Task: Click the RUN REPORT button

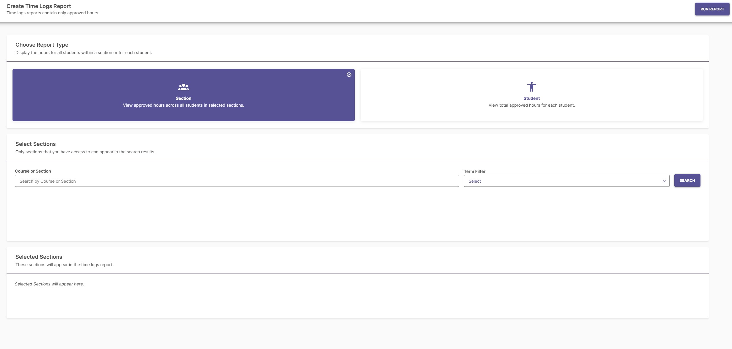Action: 712,9
